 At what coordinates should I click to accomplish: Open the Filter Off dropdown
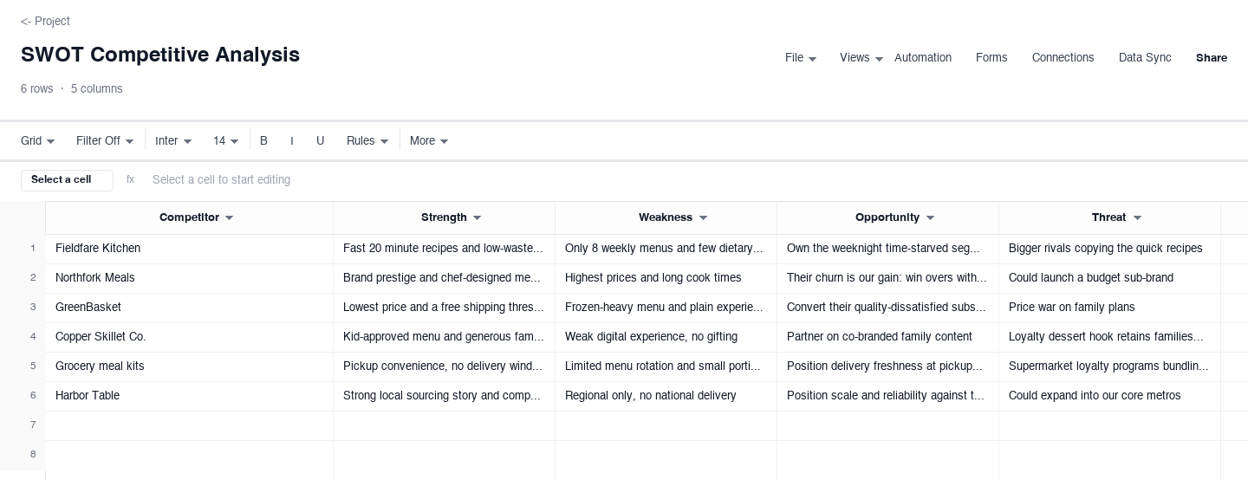point(105,140)
